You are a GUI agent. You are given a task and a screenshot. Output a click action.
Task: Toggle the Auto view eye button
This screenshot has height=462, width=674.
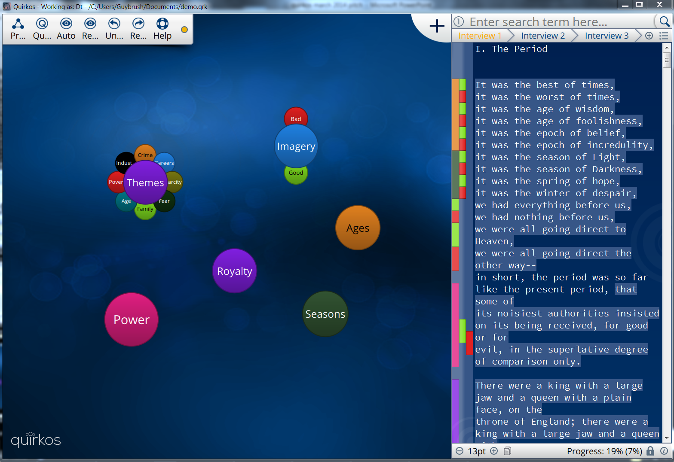pyautogui.click(x=66, y=24)
